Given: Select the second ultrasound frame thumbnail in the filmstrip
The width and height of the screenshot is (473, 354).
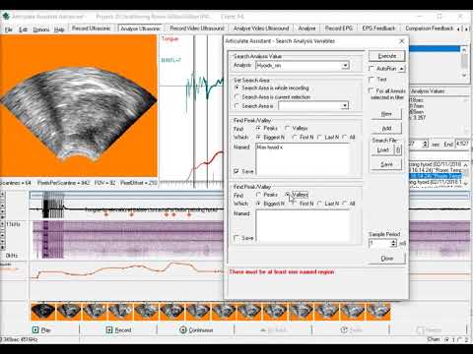Looking at the screenshot, I should tap(69, 312).
